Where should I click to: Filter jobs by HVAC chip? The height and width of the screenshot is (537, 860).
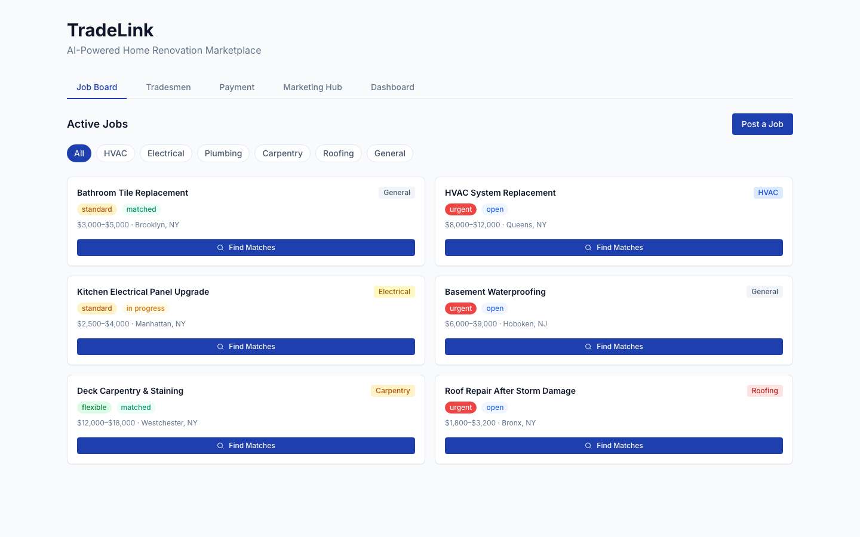click(115, 153)
